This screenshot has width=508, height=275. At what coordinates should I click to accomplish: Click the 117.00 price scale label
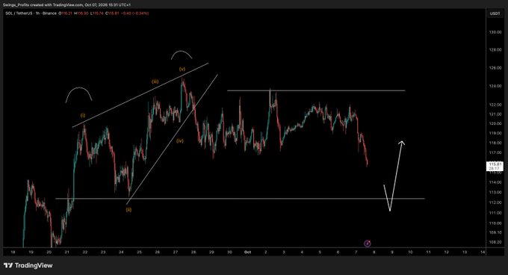click(x=495, y=152)
